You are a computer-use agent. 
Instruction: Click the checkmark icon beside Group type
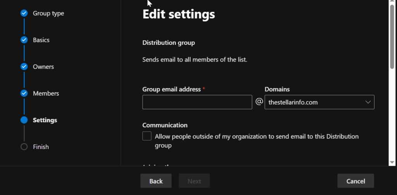pos(24,13)
